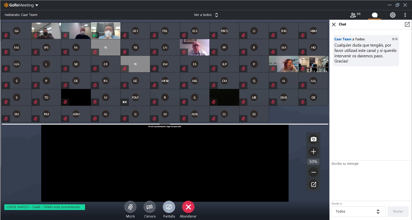This screenshot has height=220, width=412.
Task: Leave the meeting with Abandonar
Action: tap(188, 207)
